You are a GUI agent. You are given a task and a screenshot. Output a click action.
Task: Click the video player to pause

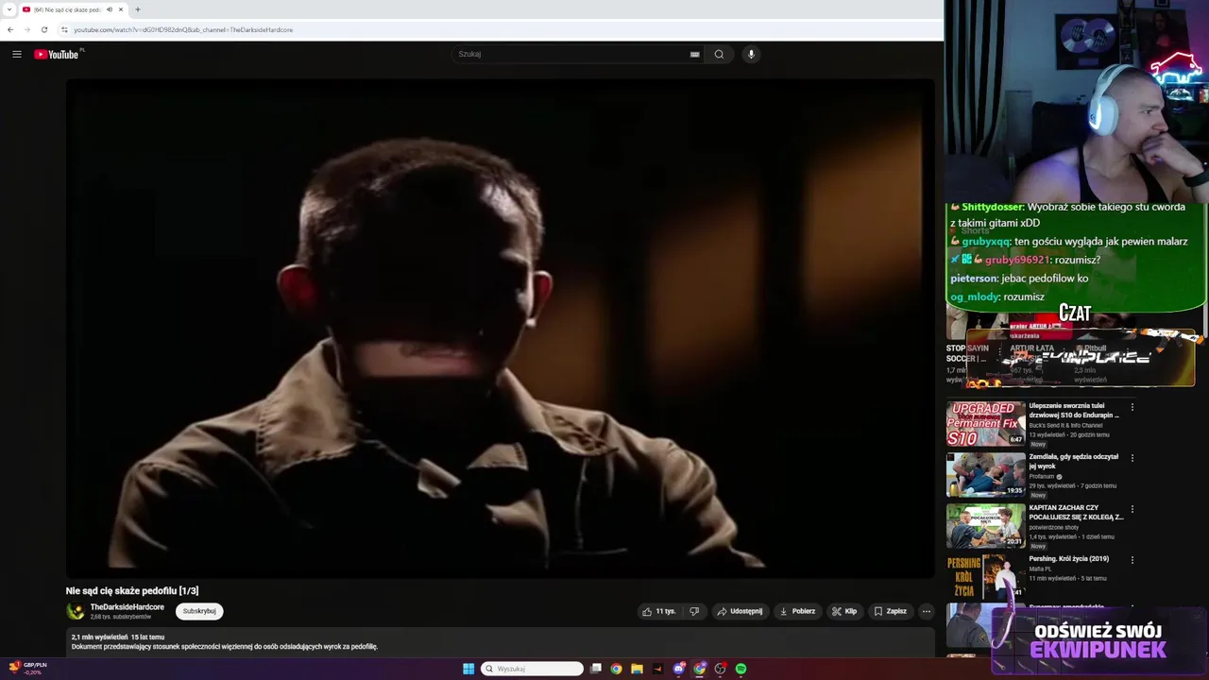[x=501, y=328]
